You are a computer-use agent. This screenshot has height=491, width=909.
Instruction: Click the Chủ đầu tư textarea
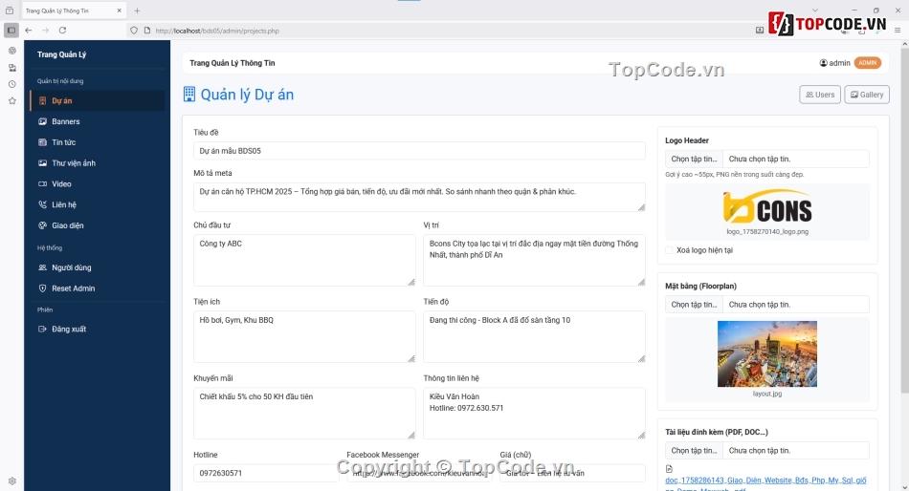click(x=304, y=260)
